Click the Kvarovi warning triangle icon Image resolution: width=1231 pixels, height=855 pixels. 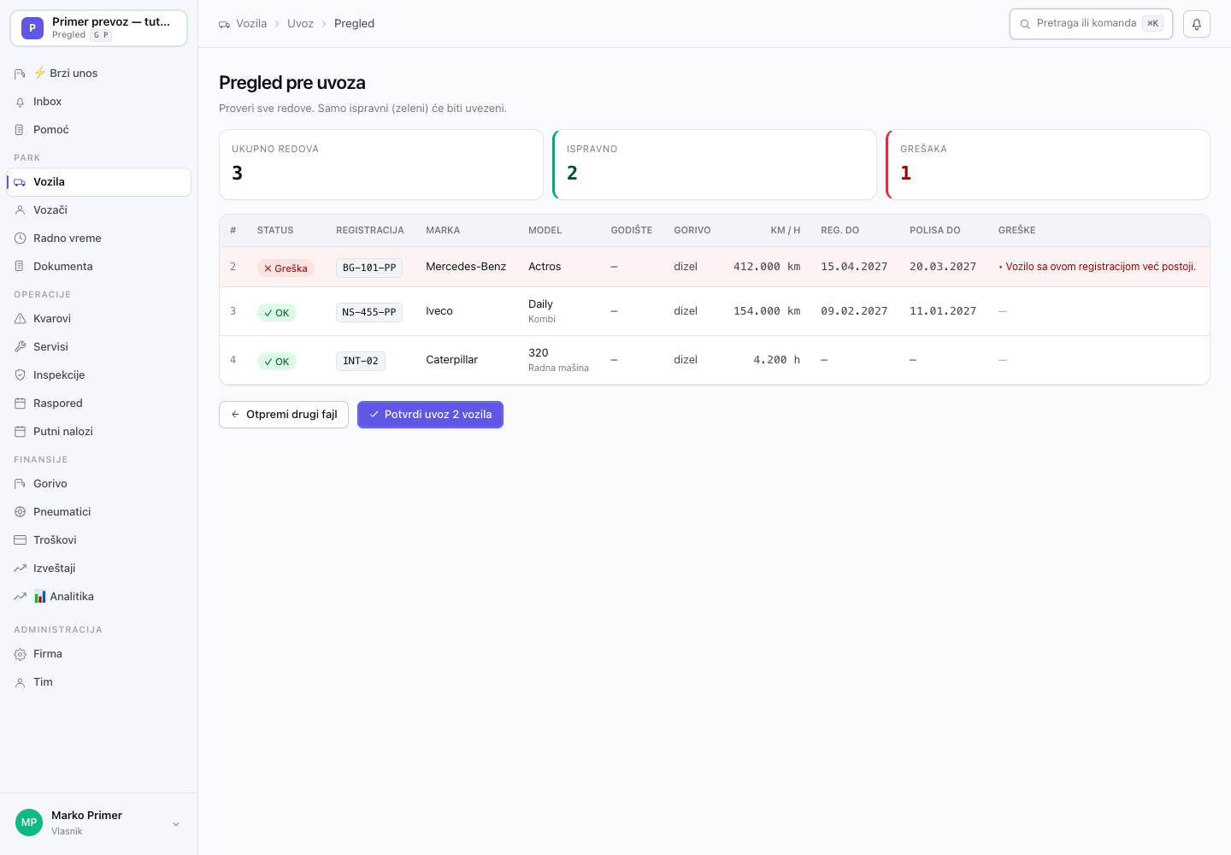click(x=20, y=319)
